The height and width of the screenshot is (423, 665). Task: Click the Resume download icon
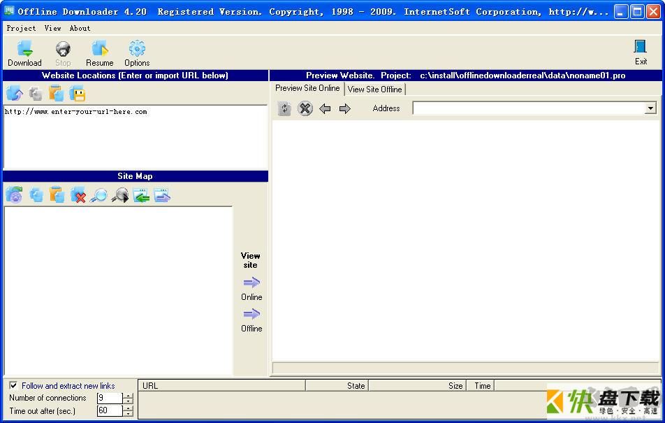99,52
